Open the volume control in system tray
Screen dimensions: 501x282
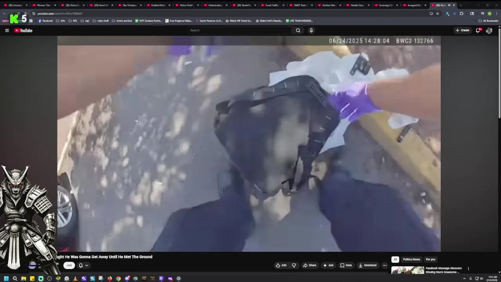pos(481,278)
